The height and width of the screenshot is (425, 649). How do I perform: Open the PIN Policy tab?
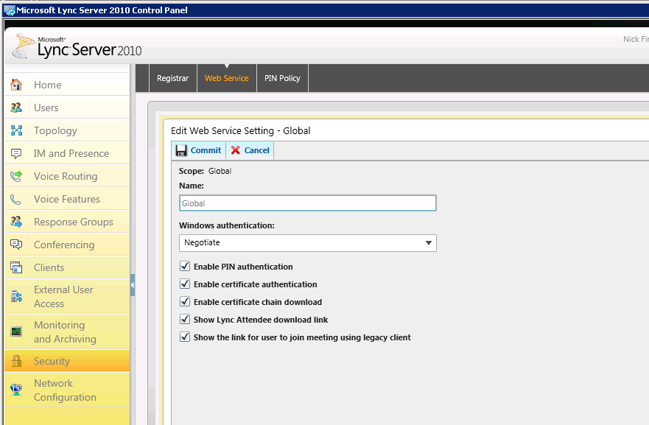[282, 78]
